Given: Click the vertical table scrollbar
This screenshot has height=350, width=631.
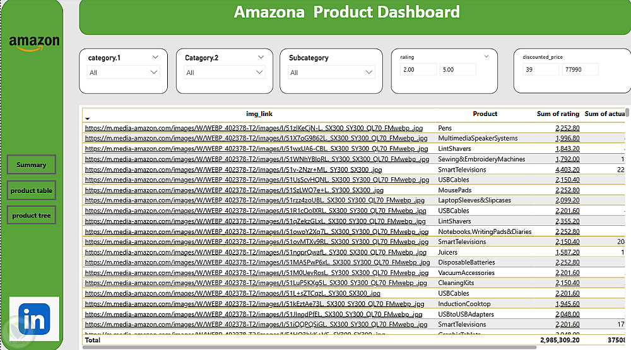Looking at the screenshot, I should [627, 112].
